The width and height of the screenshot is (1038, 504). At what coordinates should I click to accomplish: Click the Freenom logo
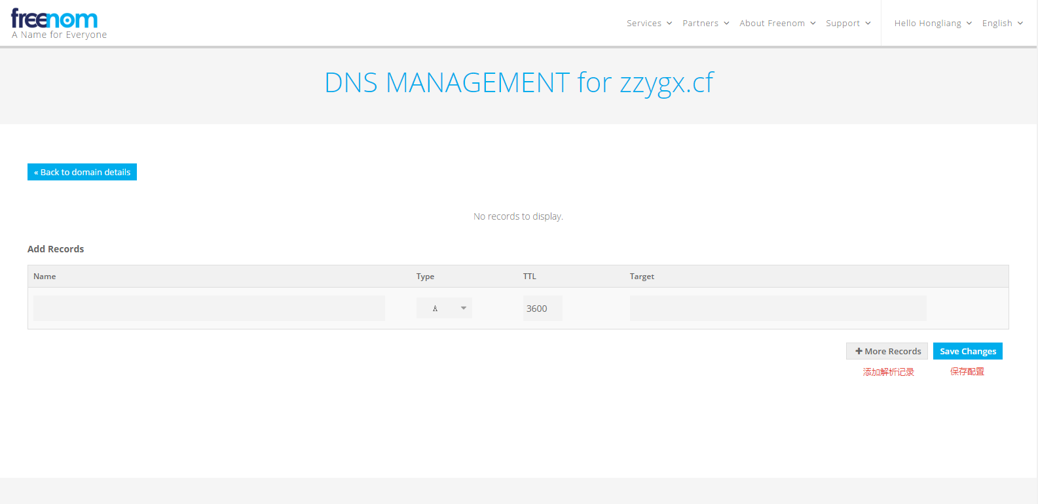pos(54,19)
